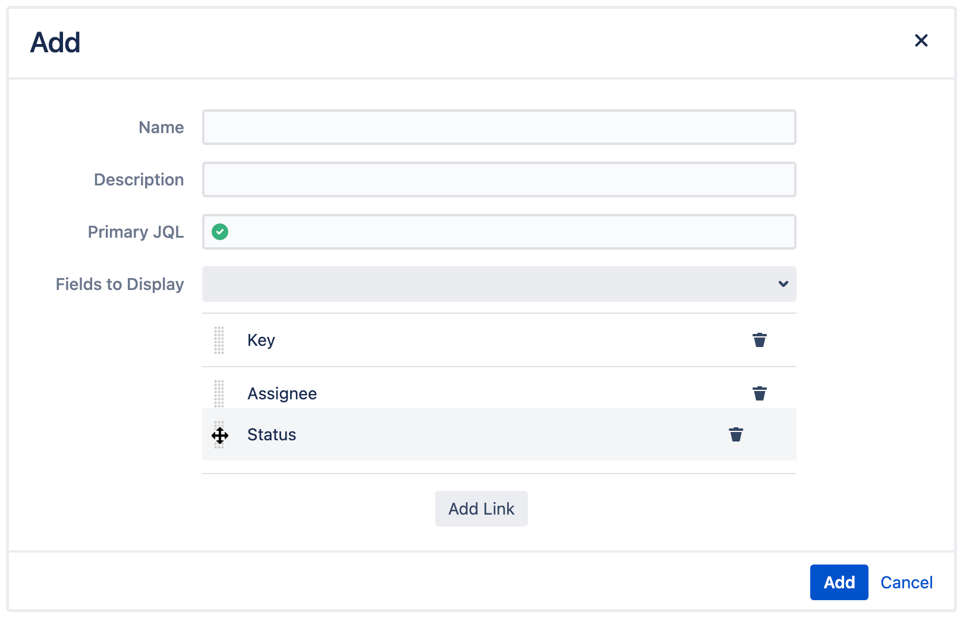Select the Assignee row in the list
Viewport: 963px width, 618px height.
pyautogui.click(x=416, y=393)
